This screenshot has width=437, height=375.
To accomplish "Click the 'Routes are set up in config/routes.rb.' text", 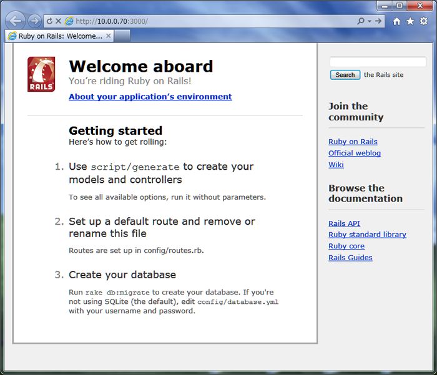I will pyautogui.click(x=136, y=250).
